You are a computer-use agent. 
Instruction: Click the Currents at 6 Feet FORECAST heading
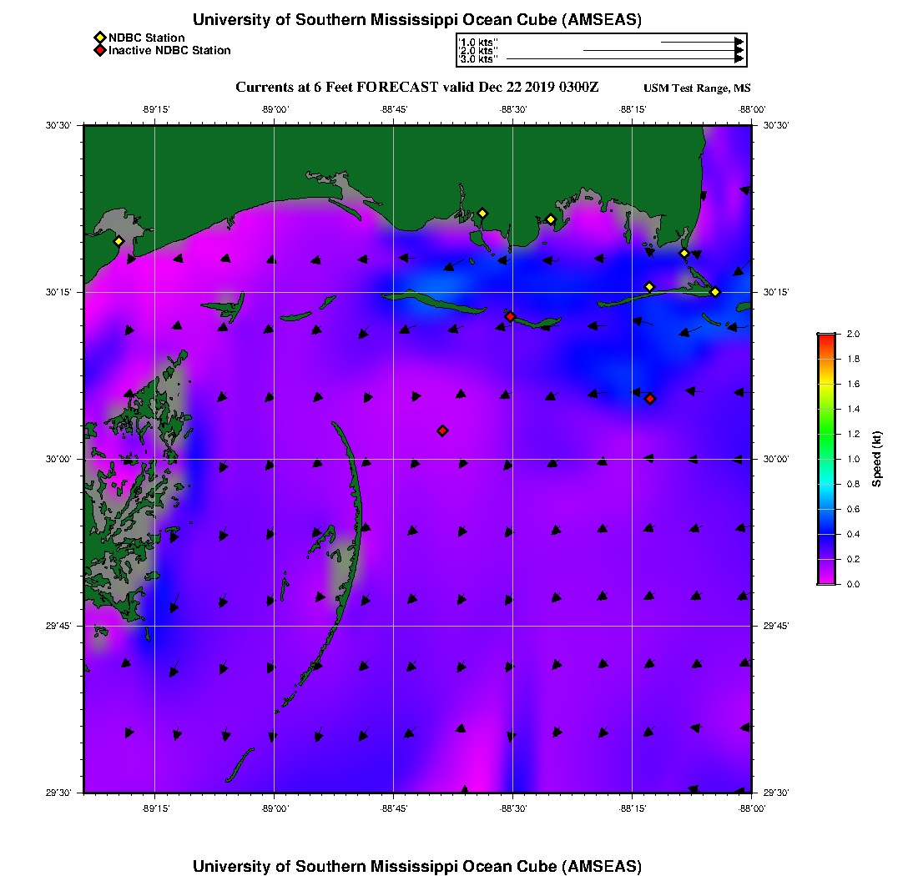417,88
